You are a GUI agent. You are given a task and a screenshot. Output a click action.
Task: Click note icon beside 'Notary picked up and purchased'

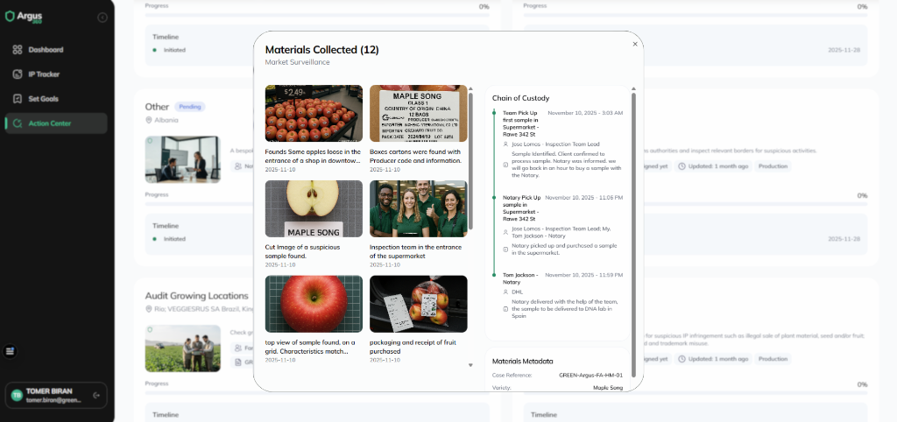click(505, 250)
